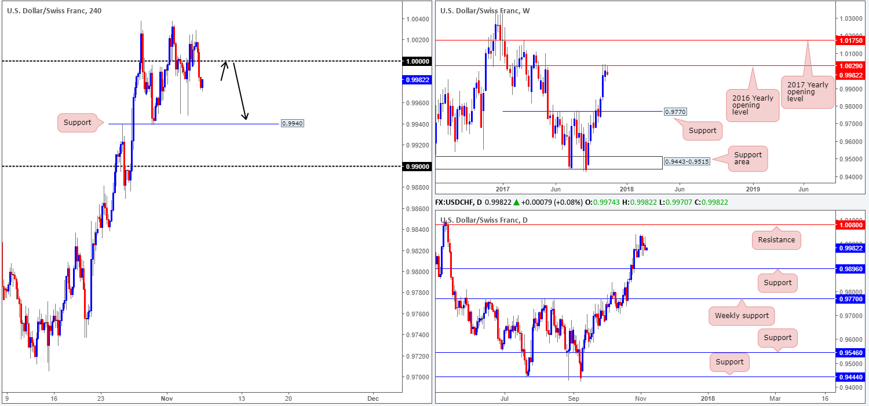Click the blue 0.97700 price tag
Image resolution: width=869 pixels, height=406 pixels.
pyautogui.click(x=852, y=298)
